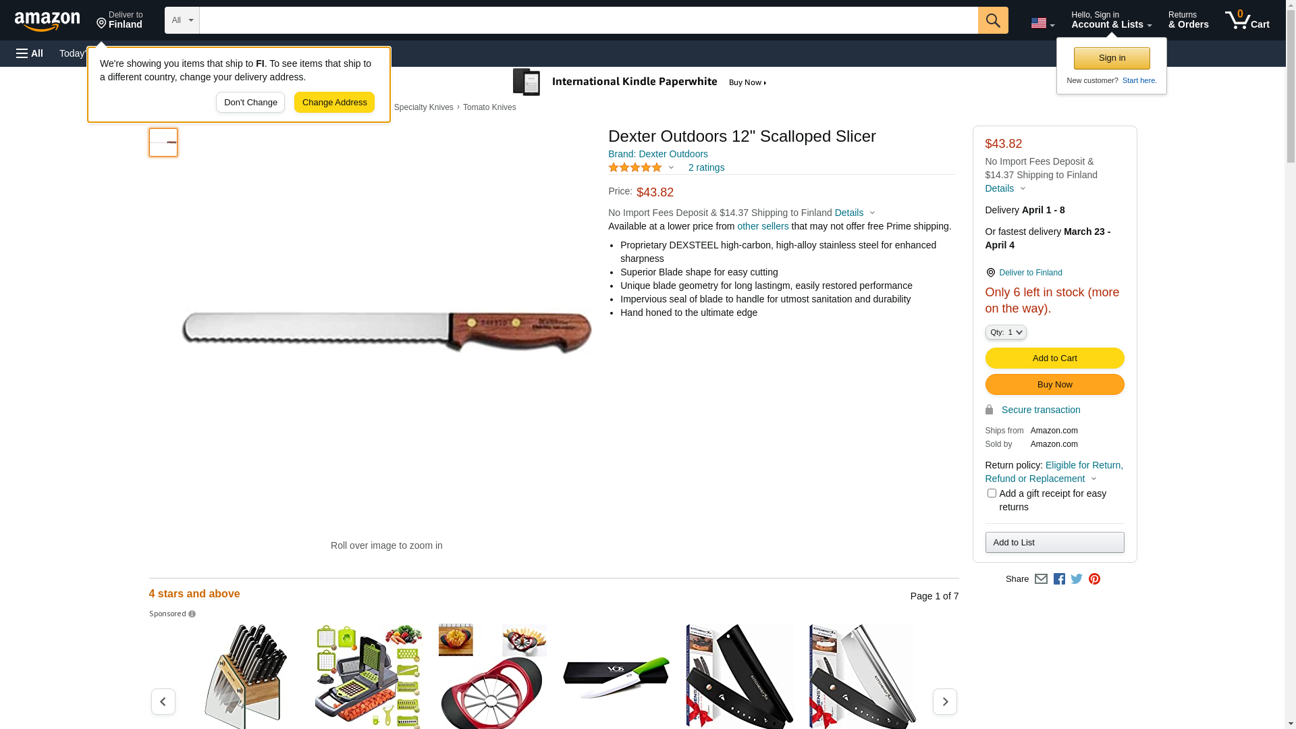Share product via email icon
Image resolution: width=1296 pixels, height=729 pixels.
point(1041,579)
